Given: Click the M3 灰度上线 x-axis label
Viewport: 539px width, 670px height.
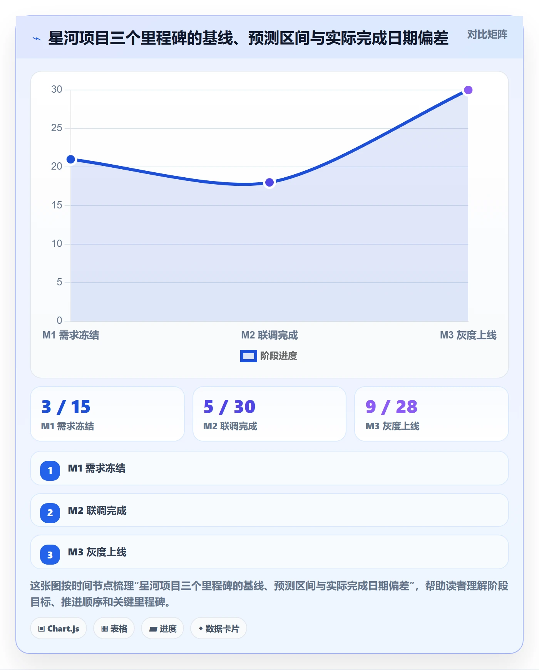Looking at the screenshot, I should pyautogui.click(x=468, y=335).
